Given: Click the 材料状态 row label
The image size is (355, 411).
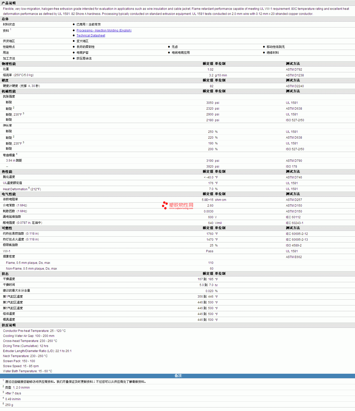Looking at the screenshot, I should pos(9,24).
